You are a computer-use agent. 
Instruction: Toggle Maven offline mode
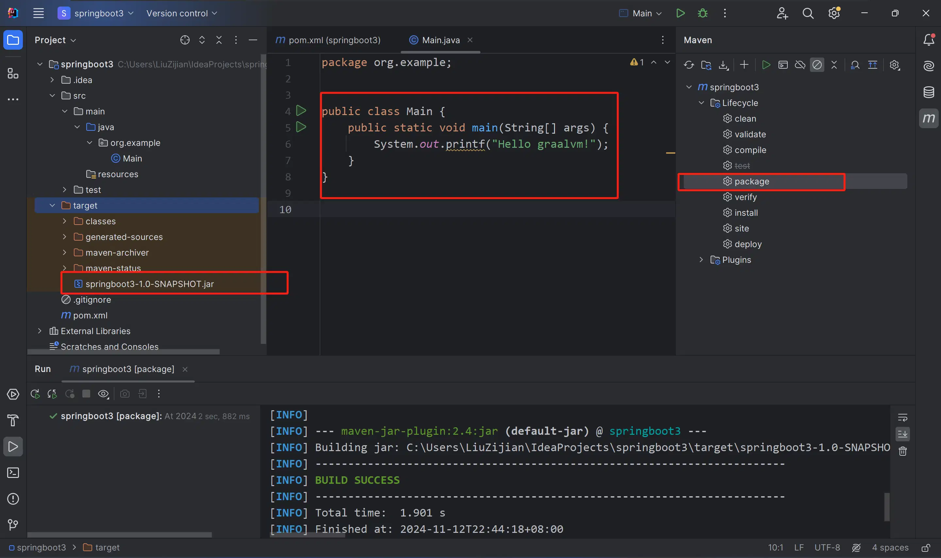tap(800, 65)
